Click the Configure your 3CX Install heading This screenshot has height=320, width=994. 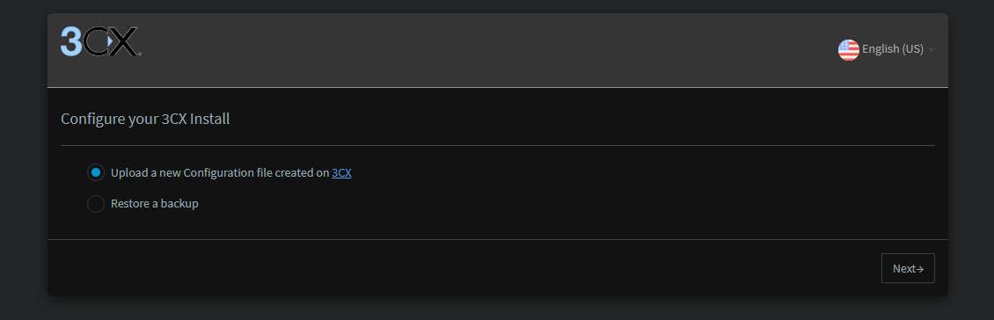click(145, 119)
